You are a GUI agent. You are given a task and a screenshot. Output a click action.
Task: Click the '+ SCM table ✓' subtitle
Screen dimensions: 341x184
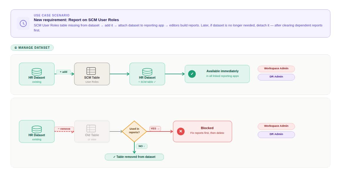coord(147,82)
